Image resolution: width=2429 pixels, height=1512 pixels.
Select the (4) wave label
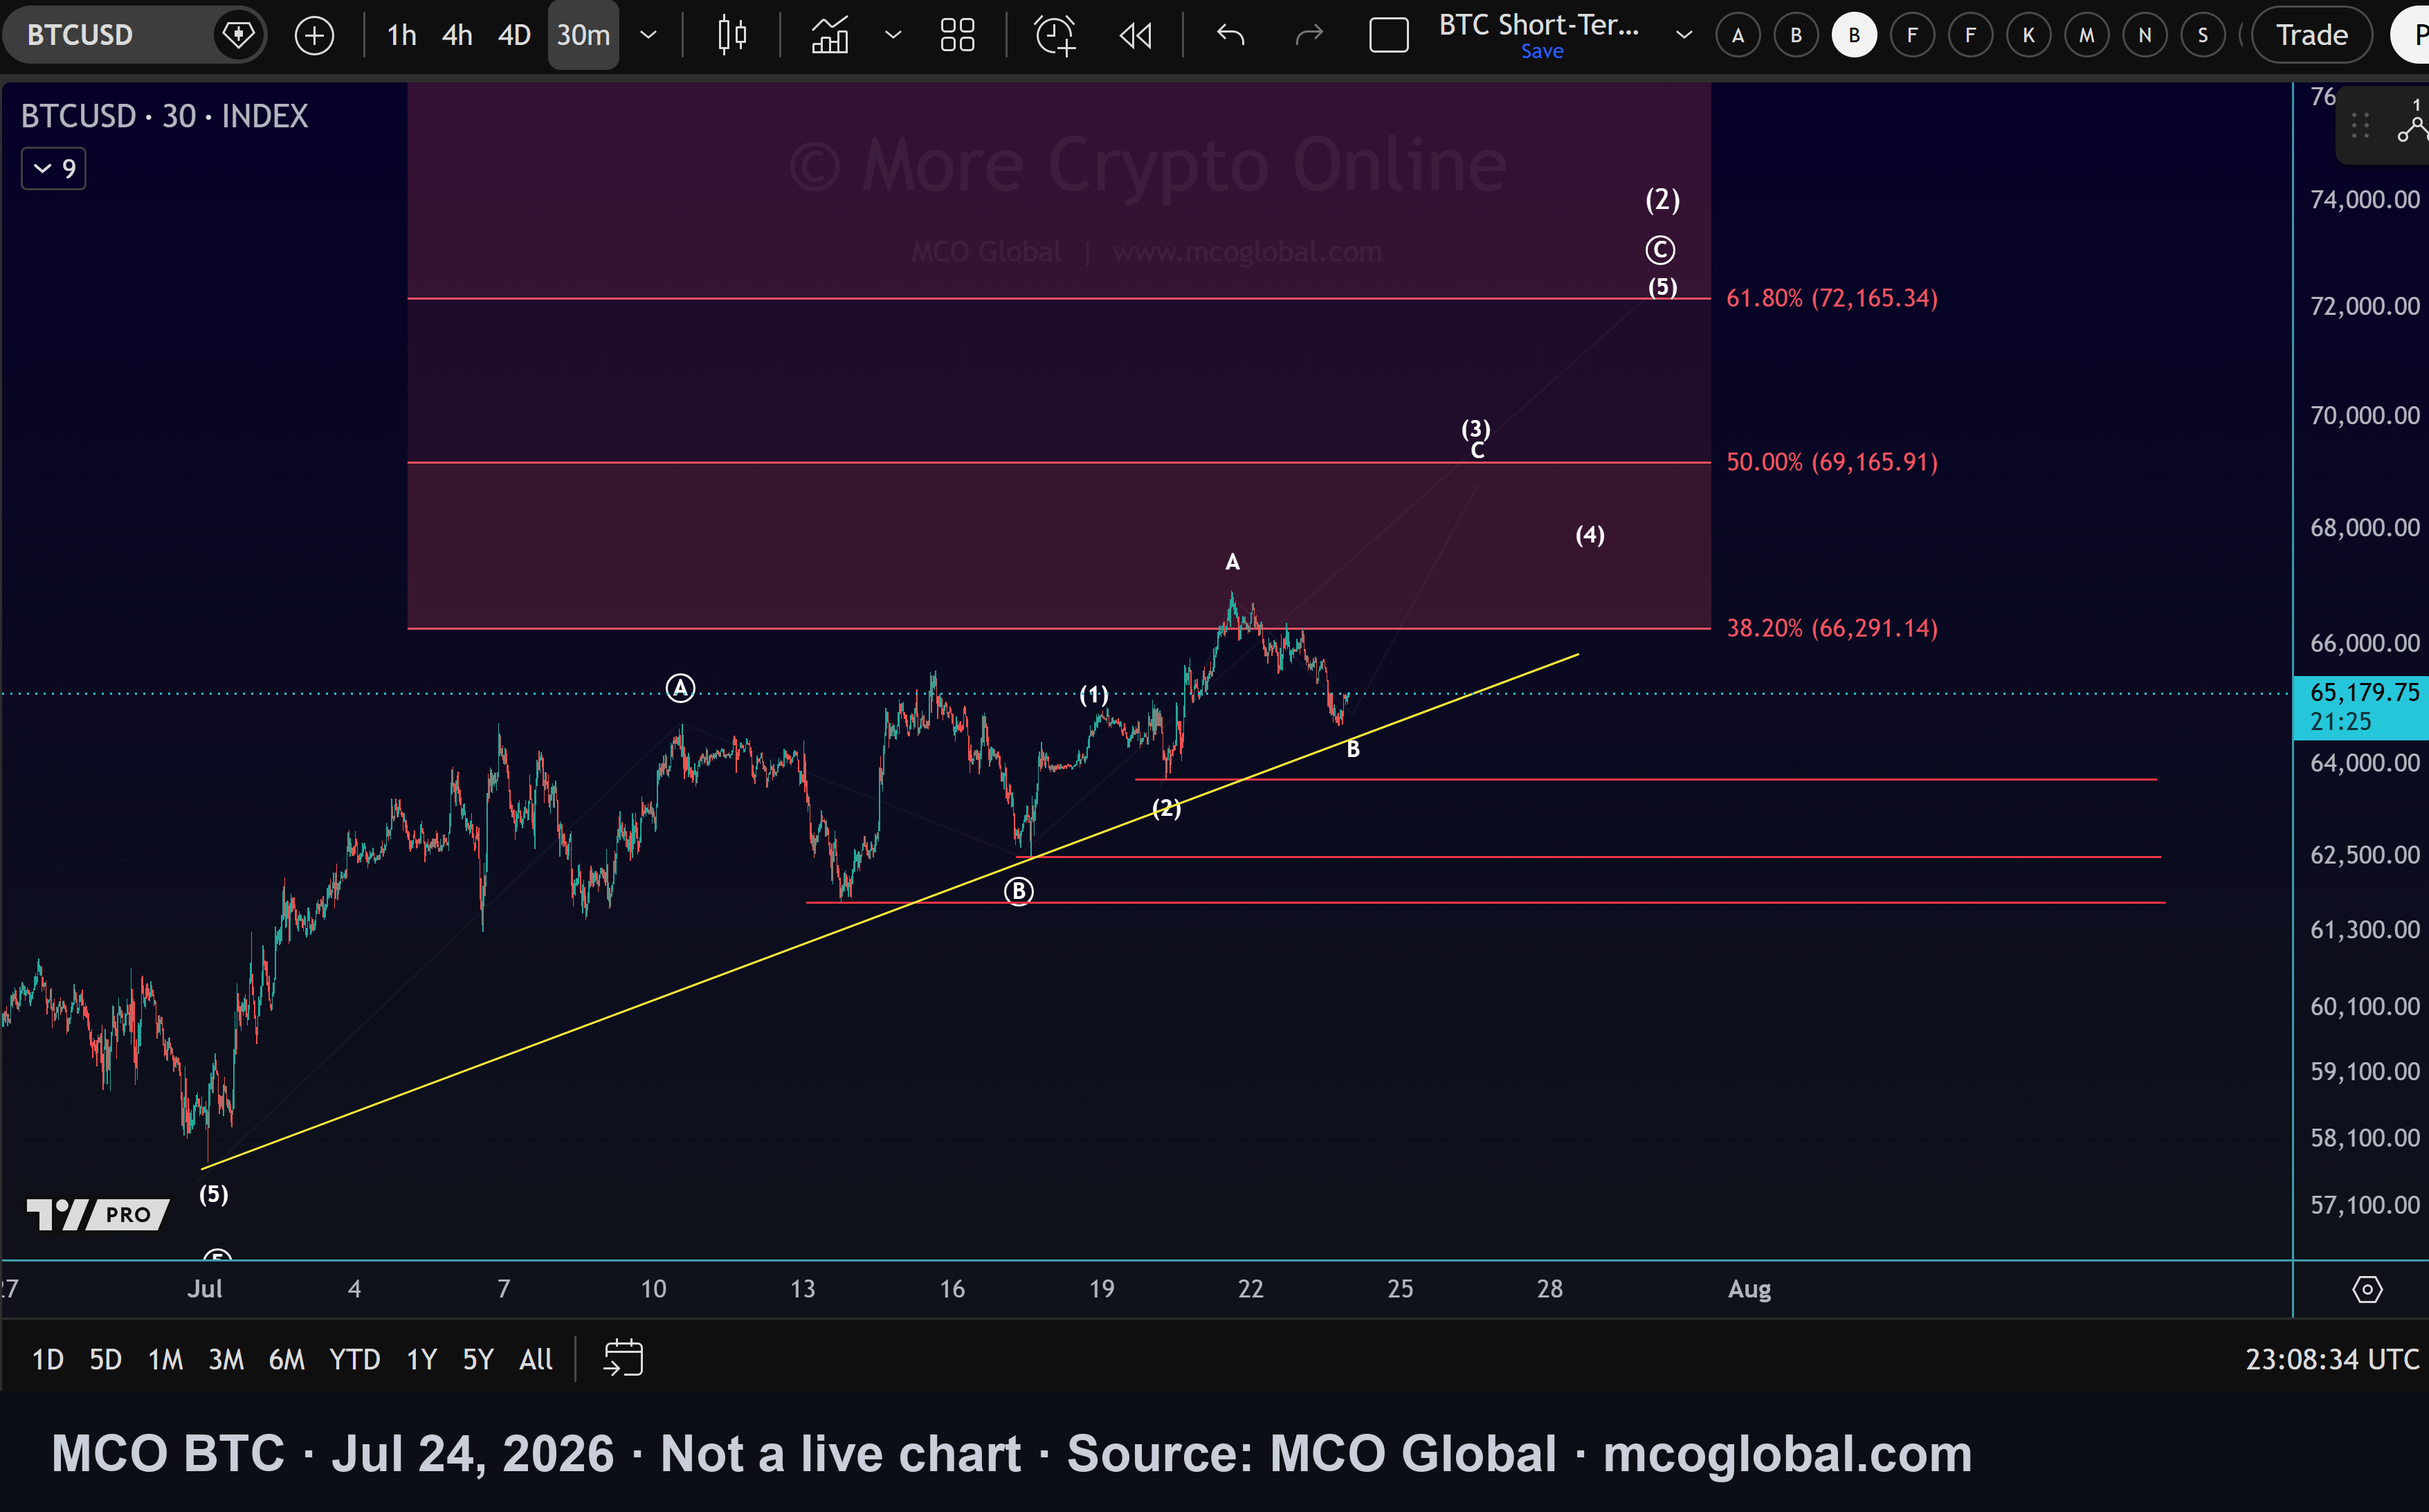click(x=1590, y=535)
